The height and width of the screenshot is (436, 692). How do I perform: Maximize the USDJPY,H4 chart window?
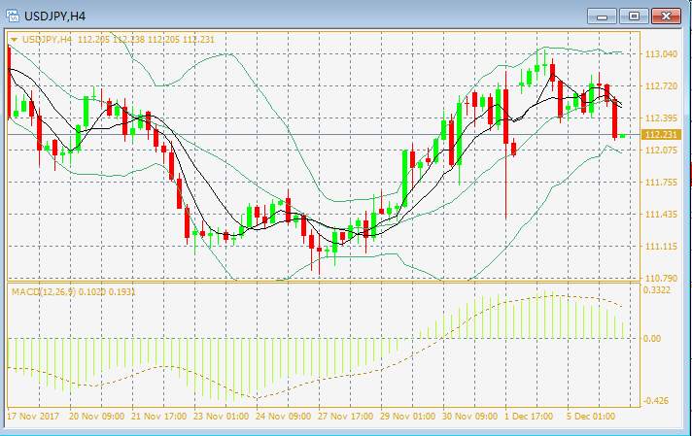point(634,17)
